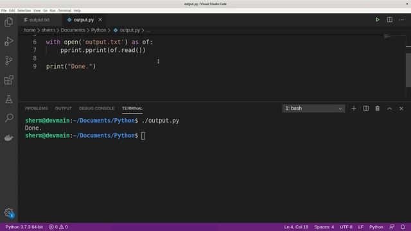Close the terminal panel
Viewport: 411px width, 231px height.
(x=401, y=108)
